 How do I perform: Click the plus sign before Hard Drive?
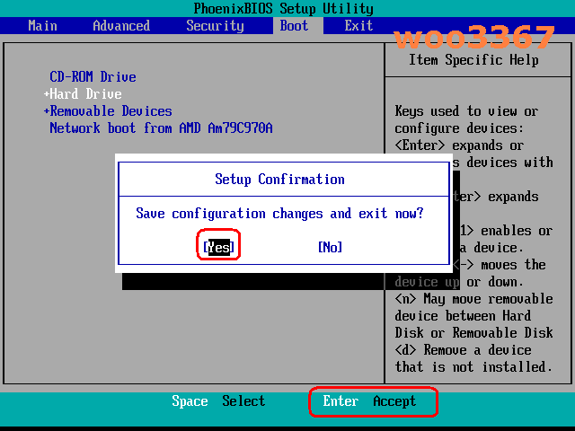point(46,94)
